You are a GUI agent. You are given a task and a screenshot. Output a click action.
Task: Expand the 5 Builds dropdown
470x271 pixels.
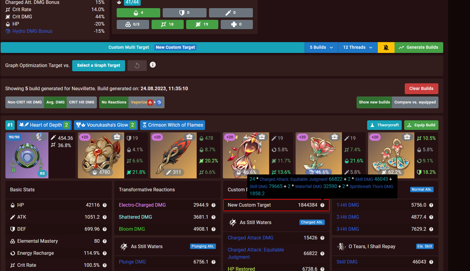coord(321,48)
